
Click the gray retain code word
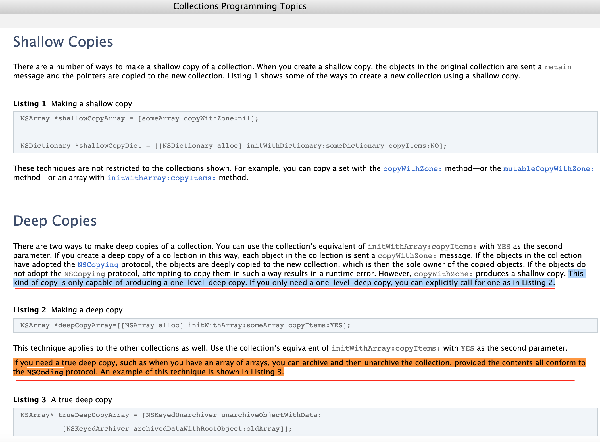click(557, 67)
